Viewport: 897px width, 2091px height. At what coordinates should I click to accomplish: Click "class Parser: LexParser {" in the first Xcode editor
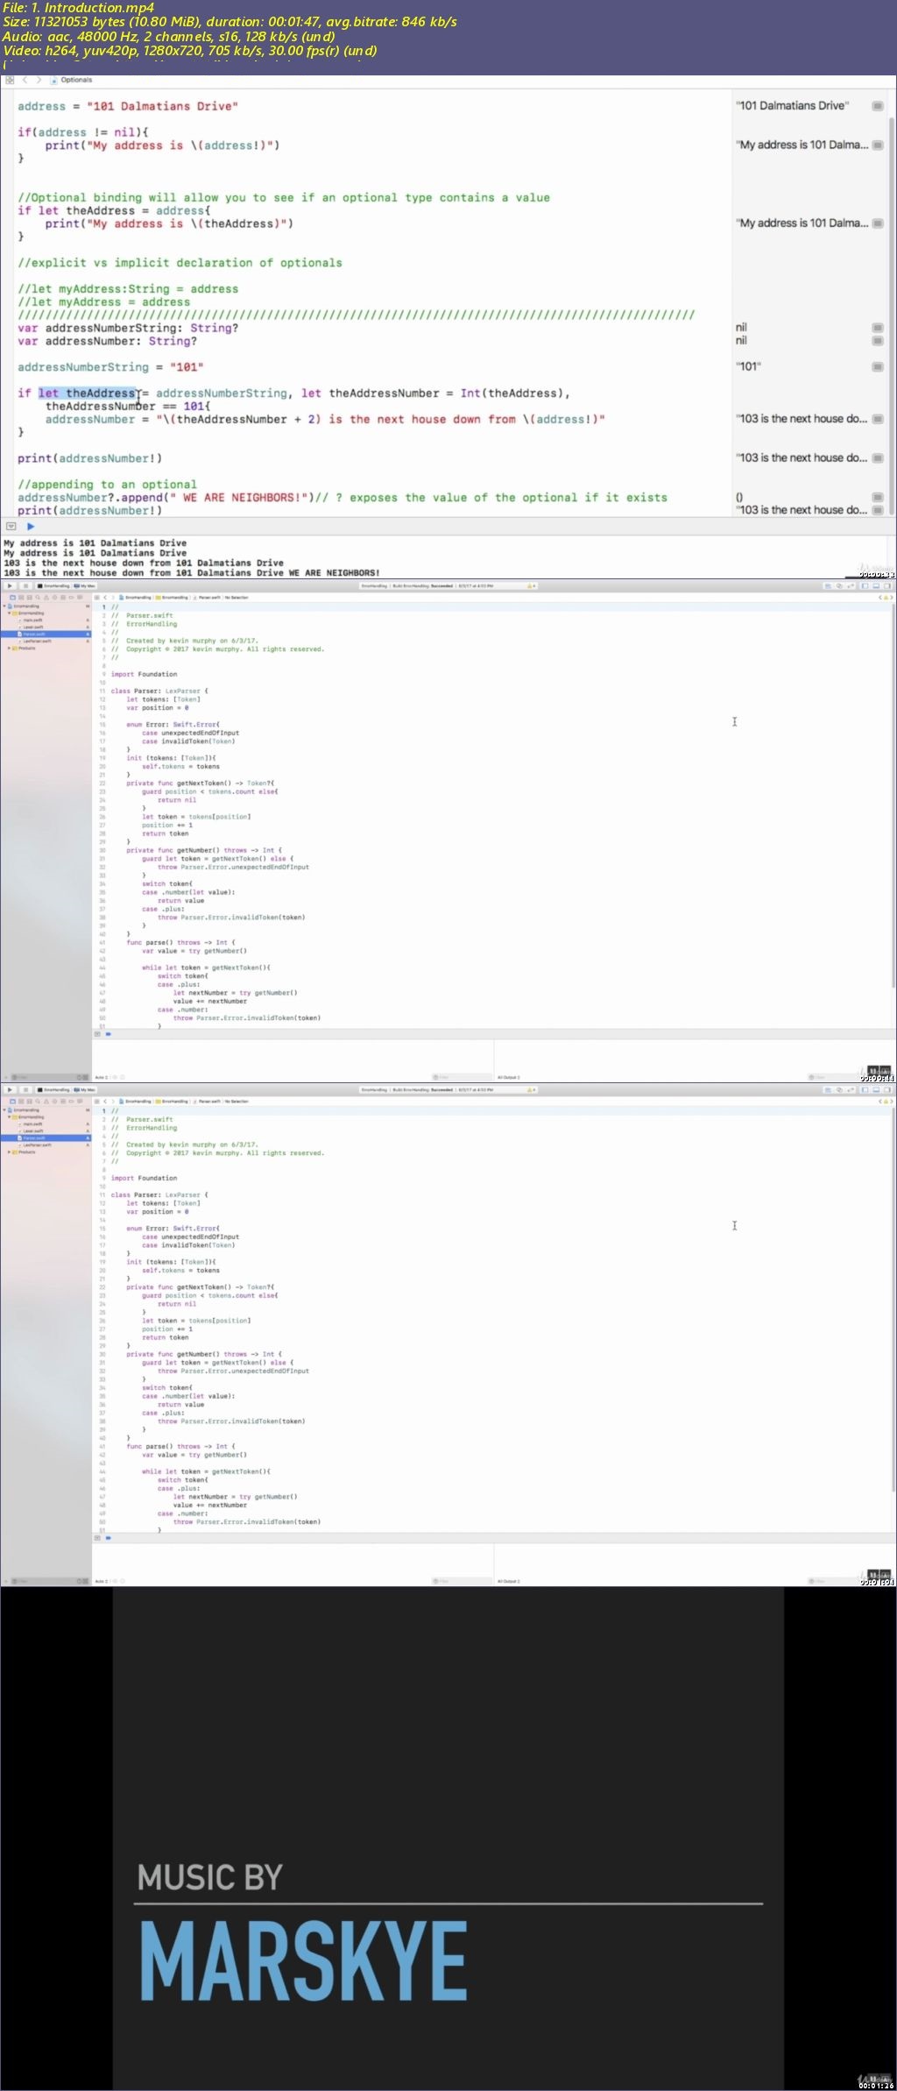coord(159,691)
